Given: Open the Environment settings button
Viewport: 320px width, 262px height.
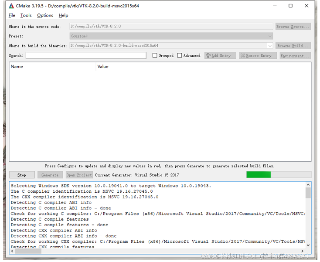Looking at the screenshot, I should tap(295, 56).
